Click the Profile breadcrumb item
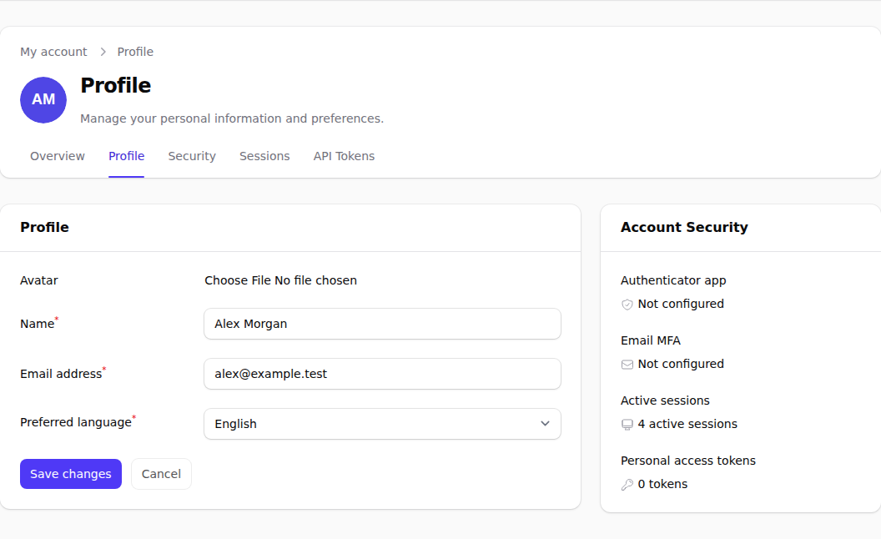This screenshot has width=881, height=539. (x=135, y=52)
